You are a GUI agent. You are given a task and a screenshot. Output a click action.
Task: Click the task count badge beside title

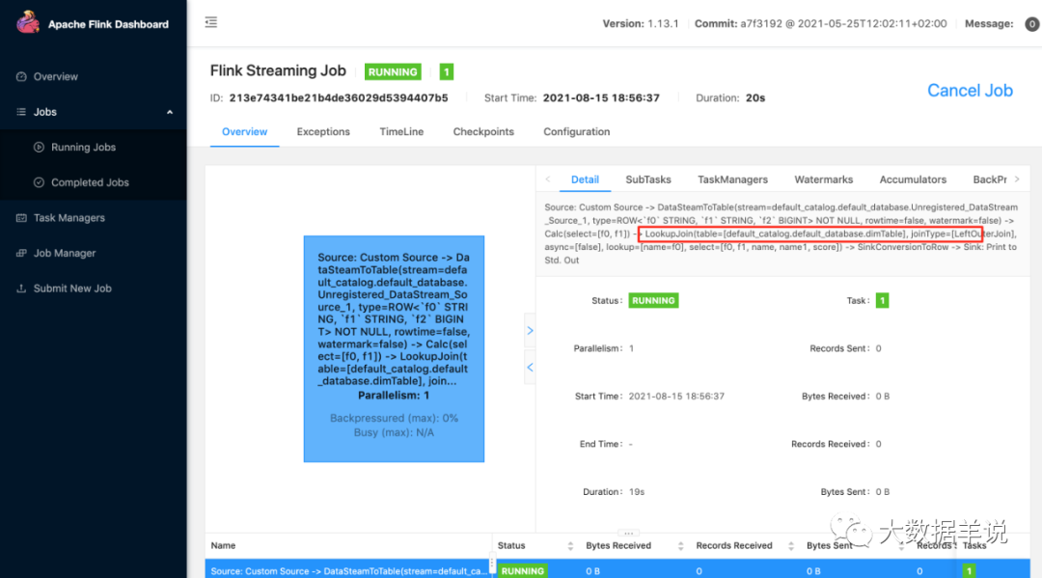447,71
